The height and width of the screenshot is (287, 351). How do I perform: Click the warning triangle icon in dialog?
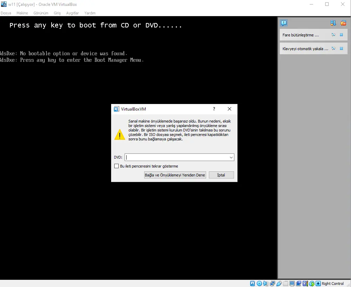coord(119,135)
